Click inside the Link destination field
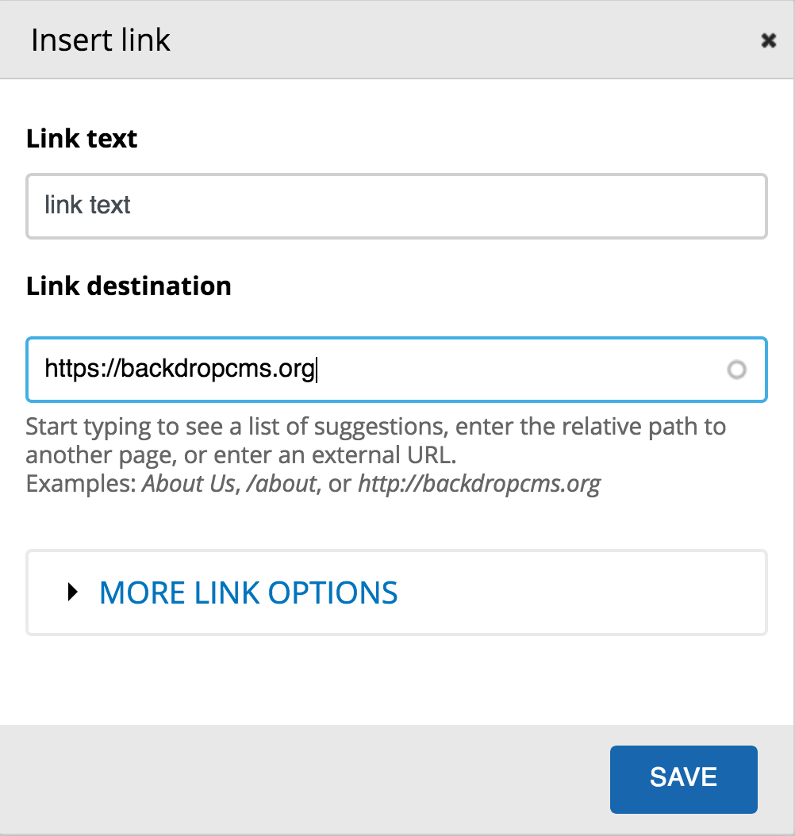 coord(397,370)
